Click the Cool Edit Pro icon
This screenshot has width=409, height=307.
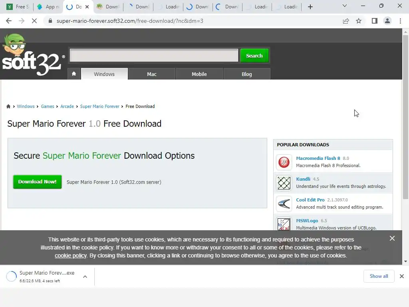point(284,204)
